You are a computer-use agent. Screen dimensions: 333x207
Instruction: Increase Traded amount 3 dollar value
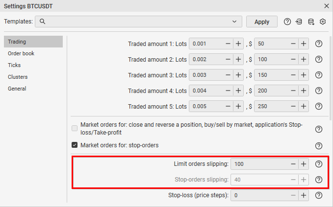(x=304, y=75)
